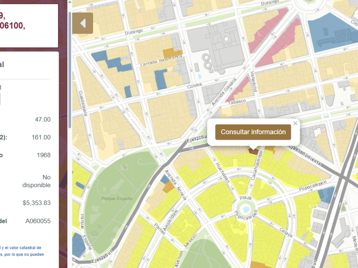Click the A060055 code in side panel

pyautogui.click(x=38, y=221)
